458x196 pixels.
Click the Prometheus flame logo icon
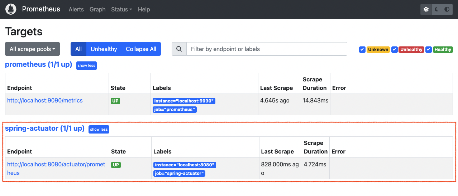point(11,9)
